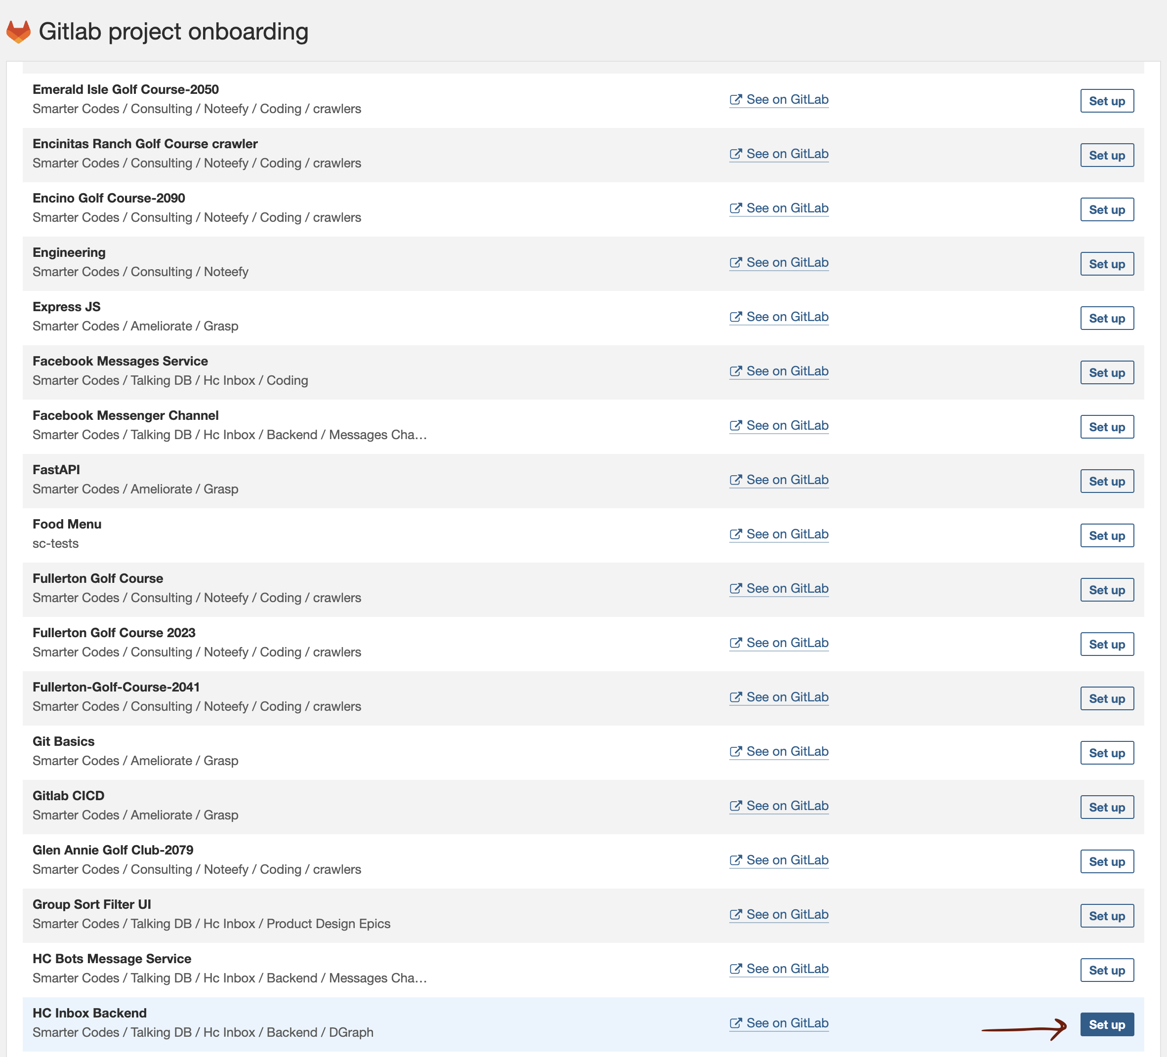
Task: Select the 'Git Basics' project name
Action: click(x=64, y=742)
